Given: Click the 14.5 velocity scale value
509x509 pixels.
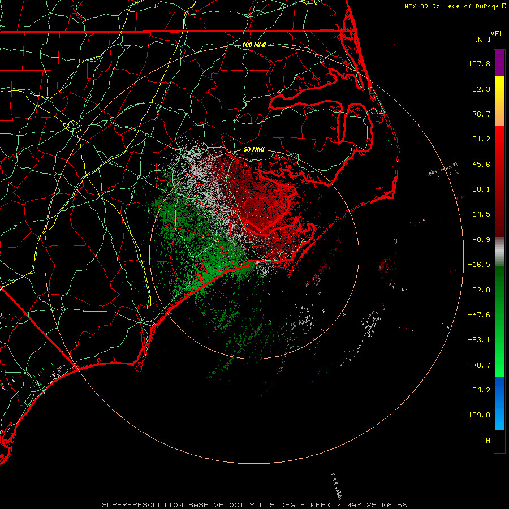Looking at the screenshot, I should pos(481,214).
